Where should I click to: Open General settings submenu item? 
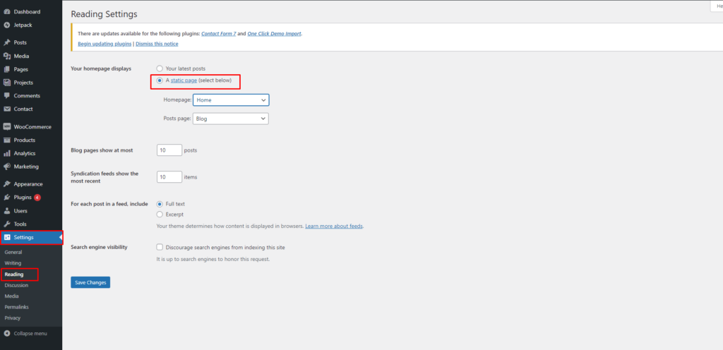[13, 252]
